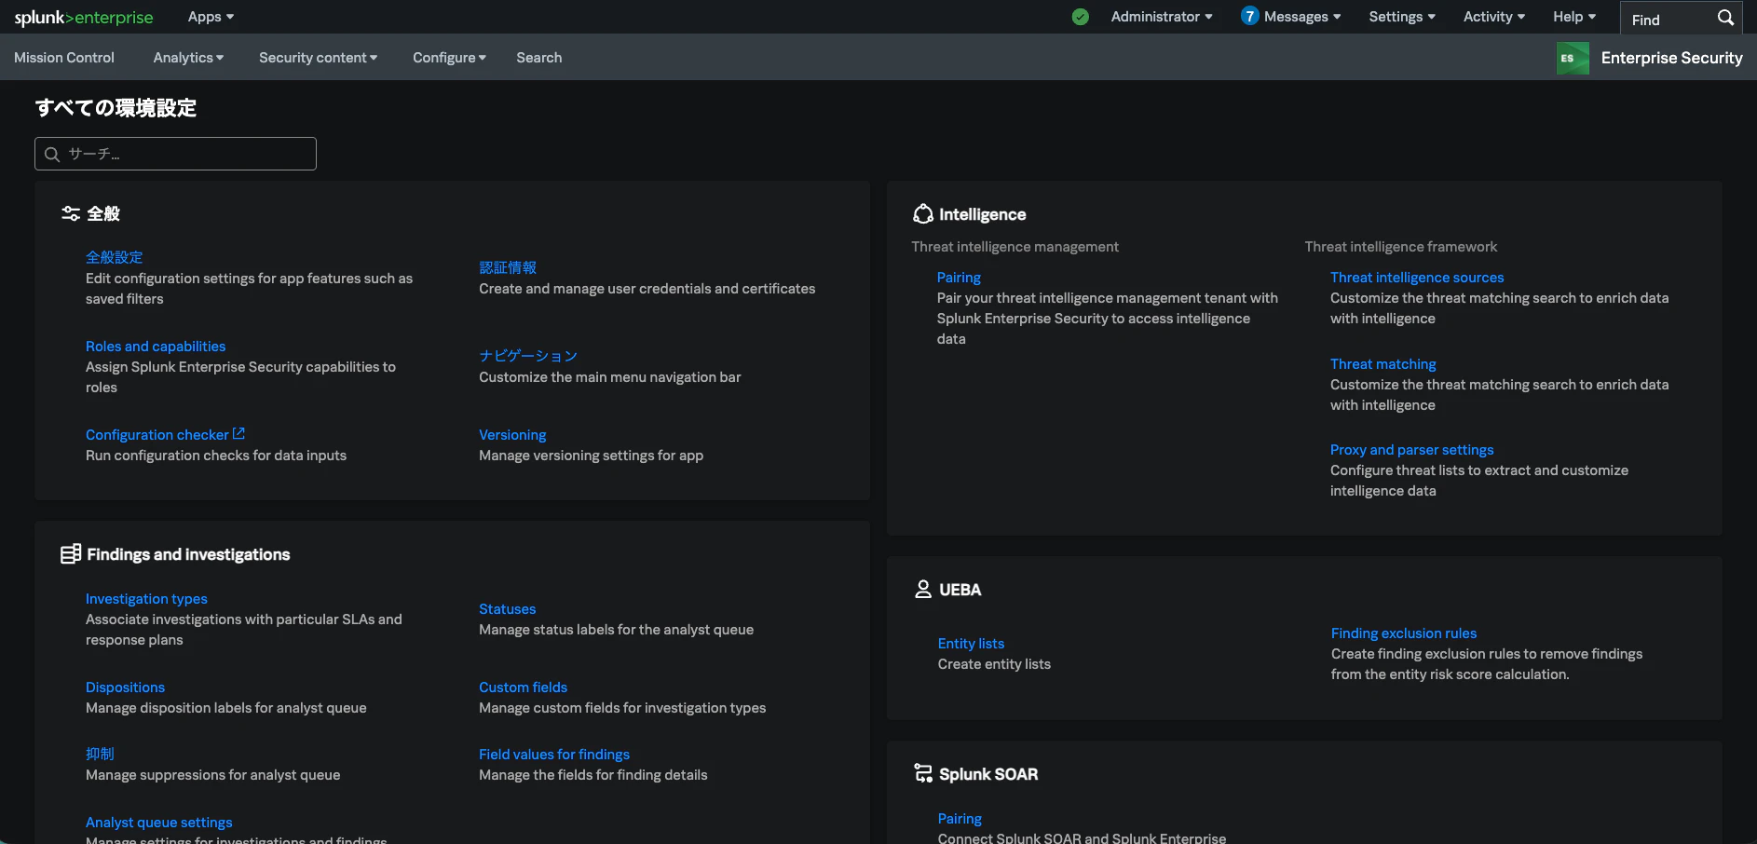
Task: Open Threat matching settings
Action: [1383, 364]
